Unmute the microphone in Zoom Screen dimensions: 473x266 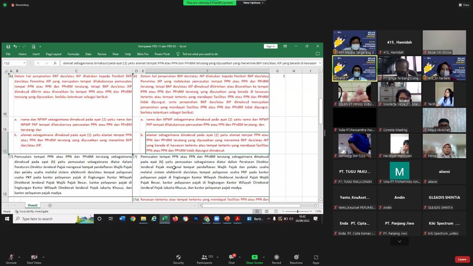11,259
